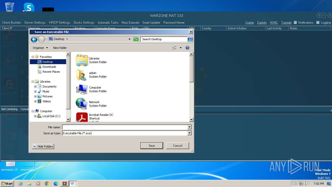This screenshot has width=332, height=187.
Task: Open Microsoft Edge from taskbar
Action: [x=56, y=184]
